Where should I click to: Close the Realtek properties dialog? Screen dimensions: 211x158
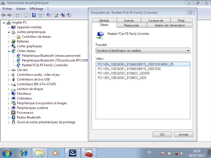click(190, 12)
